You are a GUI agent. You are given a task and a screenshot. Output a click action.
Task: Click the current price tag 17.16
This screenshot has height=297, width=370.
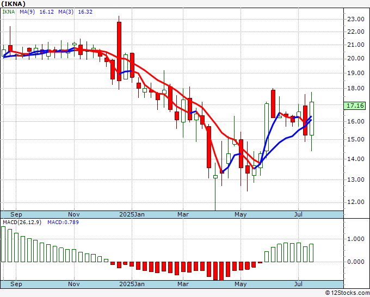pyautogui.click(x=356, y=106)
